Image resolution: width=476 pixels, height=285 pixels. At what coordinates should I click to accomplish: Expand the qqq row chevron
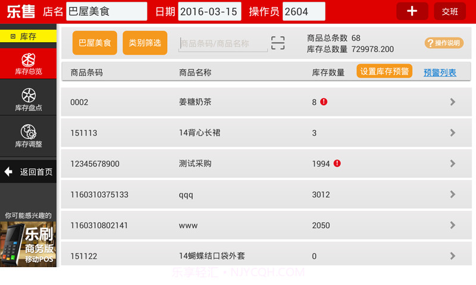[453, 194]
